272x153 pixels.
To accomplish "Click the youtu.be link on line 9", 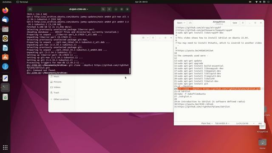I will coord(195,51).
